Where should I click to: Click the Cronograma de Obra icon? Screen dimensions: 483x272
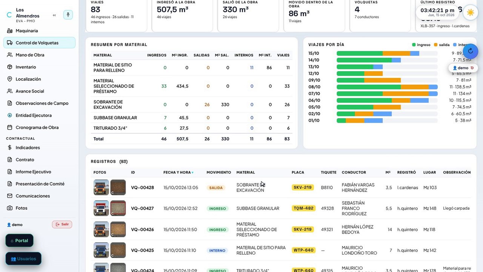tap(10, 127)
